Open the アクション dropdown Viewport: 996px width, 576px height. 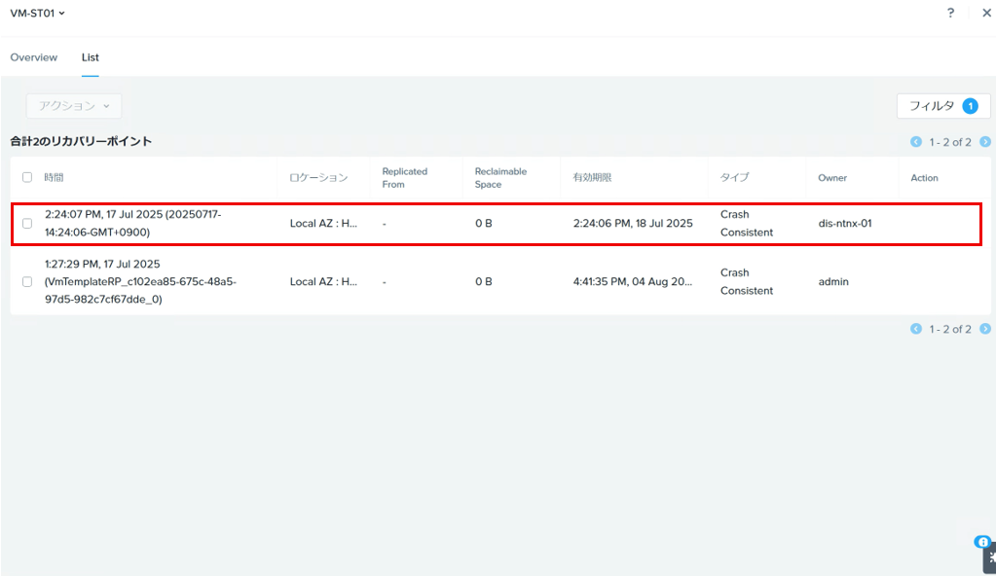coord(74,106)
